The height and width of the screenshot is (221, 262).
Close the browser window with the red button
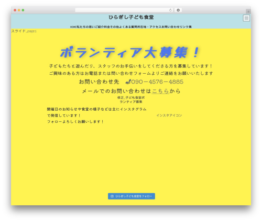pos(15,10)
